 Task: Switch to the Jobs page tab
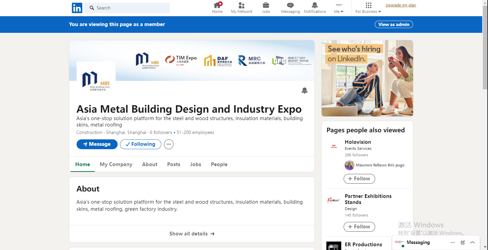[x=196, y=164]
